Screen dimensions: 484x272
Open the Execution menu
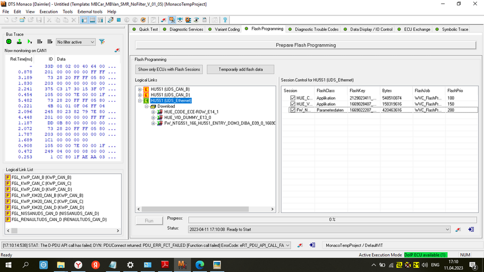[x=48, y=12]
